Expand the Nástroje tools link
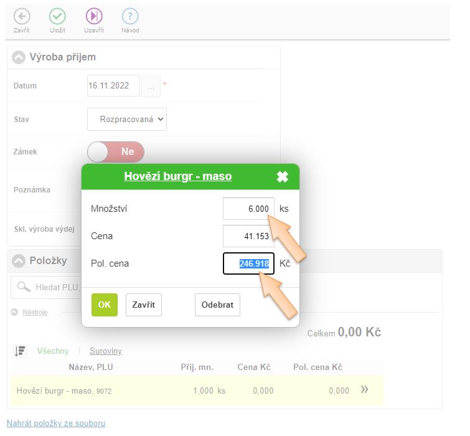The width and height of the screenshot is (470, 436). pos(35,312)
